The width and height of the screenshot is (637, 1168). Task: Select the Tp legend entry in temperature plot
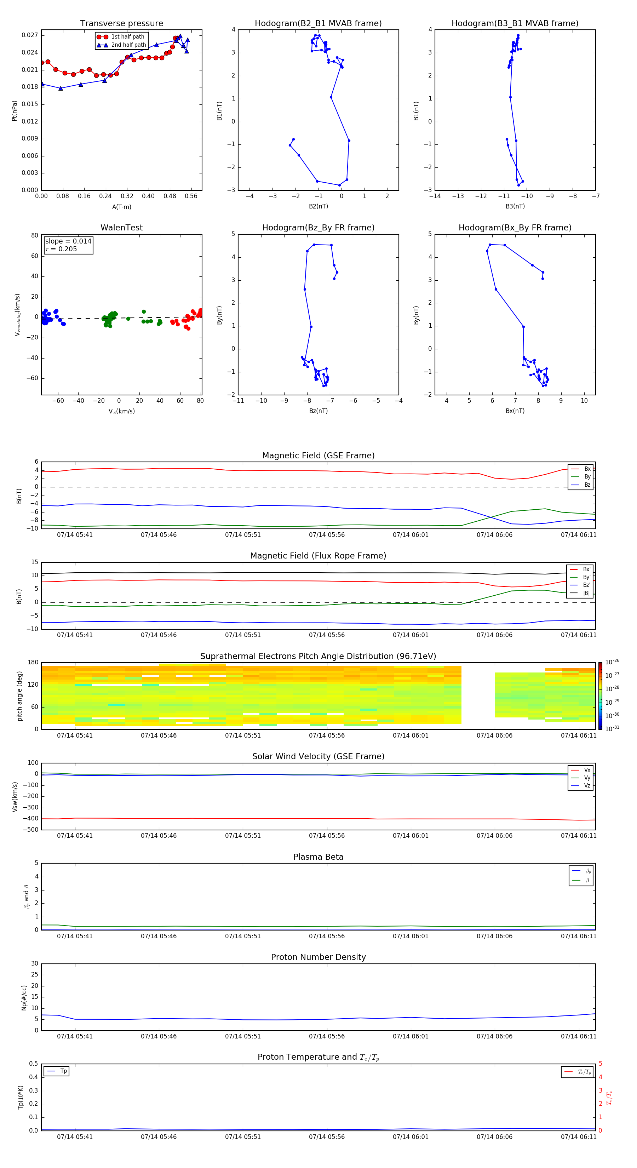coord(57,1071)
